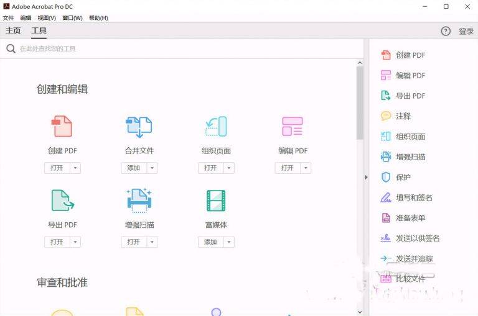The image size is (478, 316).
Task: Open the 帮助(H) menu
Action: (x=98, y=18)
